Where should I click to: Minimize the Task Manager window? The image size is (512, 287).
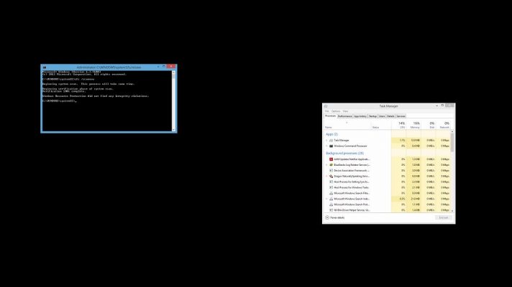[437, 106]
